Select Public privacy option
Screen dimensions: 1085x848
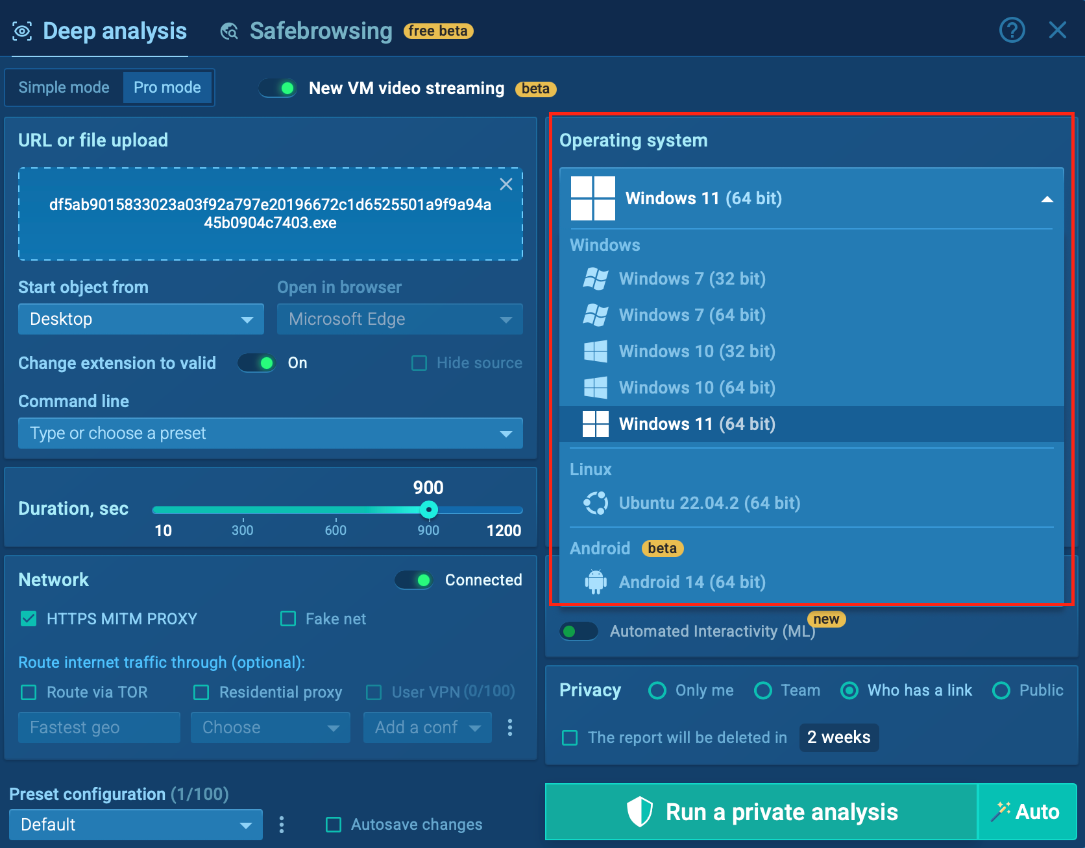pos(1001,690)
